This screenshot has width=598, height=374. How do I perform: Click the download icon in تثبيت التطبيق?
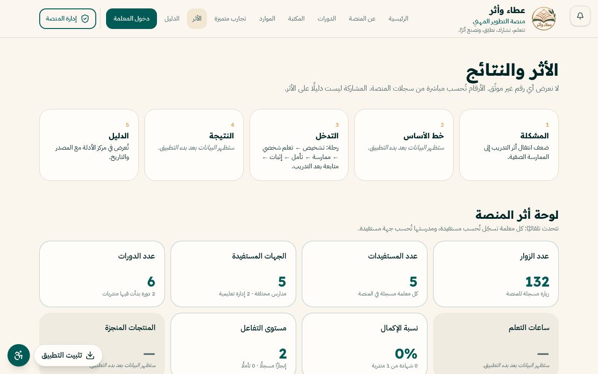90,355
